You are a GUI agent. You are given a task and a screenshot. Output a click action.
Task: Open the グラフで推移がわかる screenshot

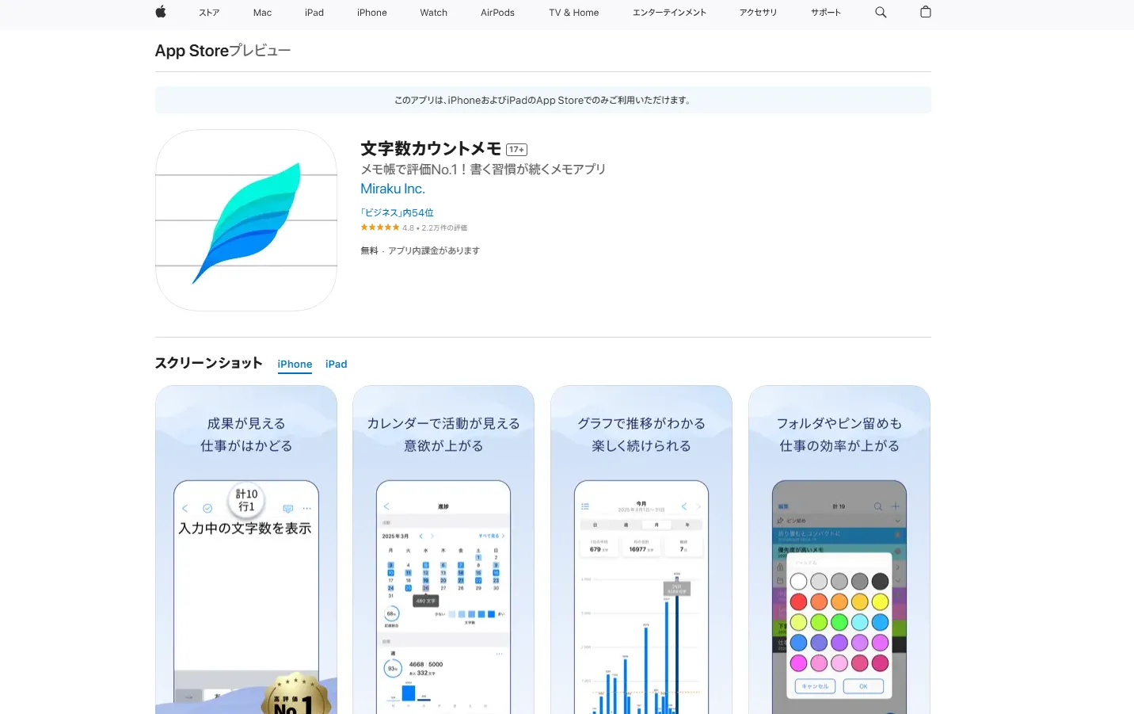click(641, 550)
